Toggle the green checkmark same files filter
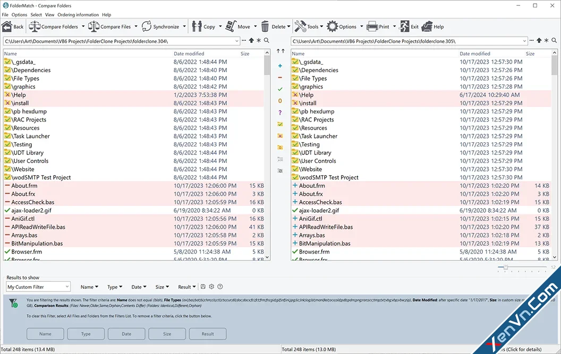Viewport: 561px width, 354px height. pyautogui.click(x=280, y=89)
